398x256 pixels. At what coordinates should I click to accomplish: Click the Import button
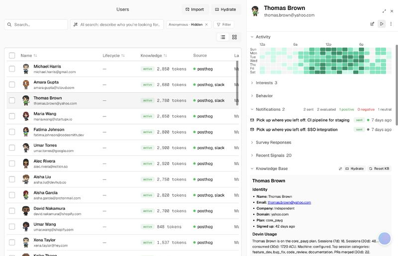[x=195, y=9]
